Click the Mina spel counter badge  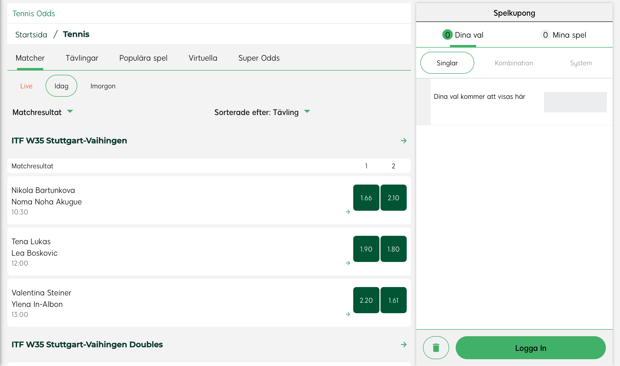point(545,35)
